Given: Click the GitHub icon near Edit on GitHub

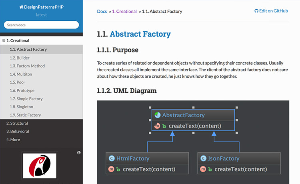Looking at the screenshot, I should pos(256,11).
